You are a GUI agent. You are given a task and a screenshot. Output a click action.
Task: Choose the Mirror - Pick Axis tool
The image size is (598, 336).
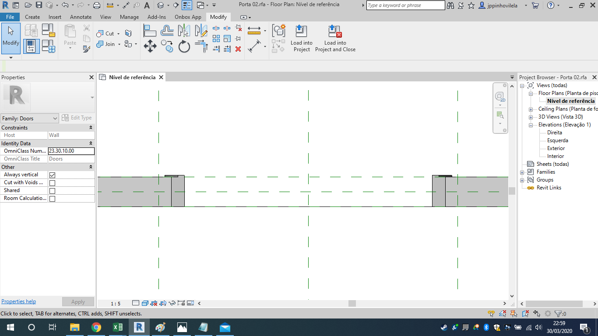184,31
